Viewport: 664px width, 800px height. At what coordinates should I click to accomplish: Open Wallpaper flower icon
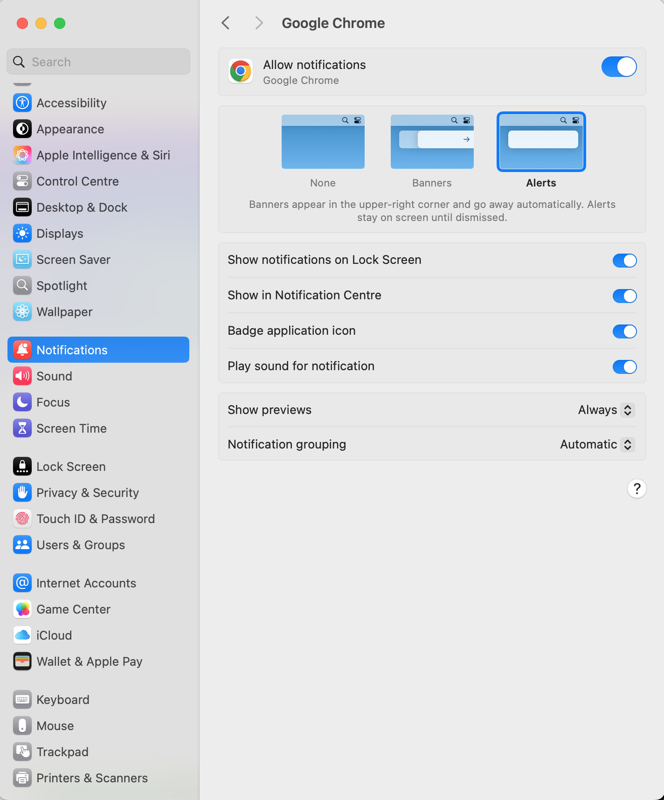[x=22, y=312]
